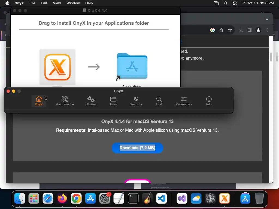
Task: Open System Settings from the Dock
Action: 105,198
